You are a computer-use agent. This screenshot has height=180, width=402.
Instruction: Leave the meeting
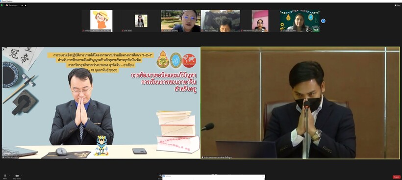coord(396,177)
